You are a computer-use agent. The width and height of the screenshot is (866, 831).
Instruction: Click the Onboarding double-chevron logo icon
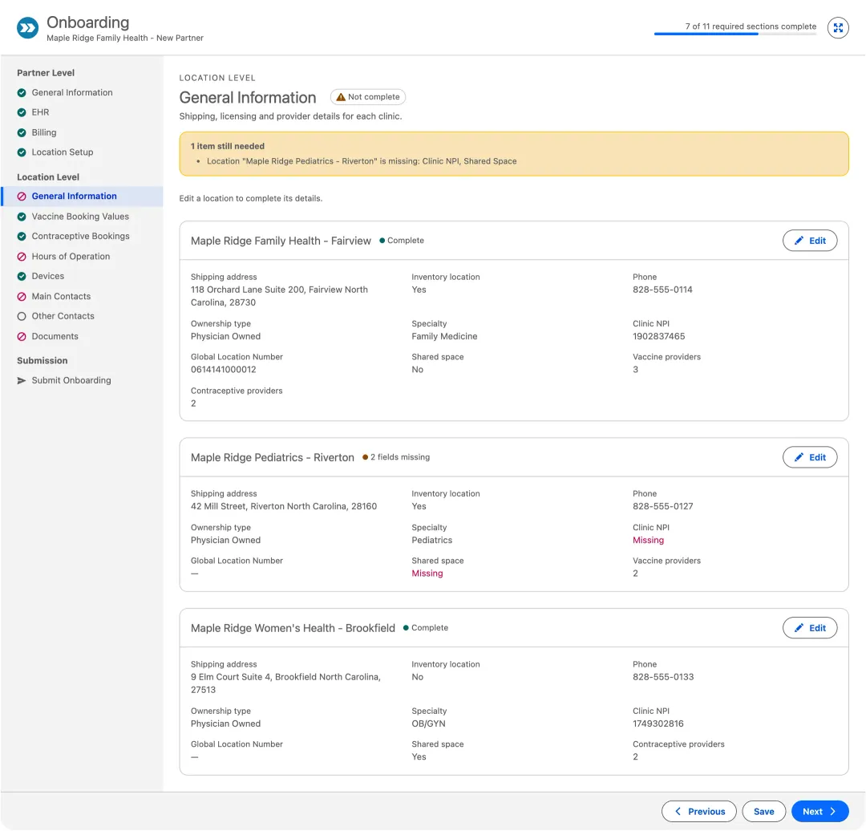click(27, 27)
